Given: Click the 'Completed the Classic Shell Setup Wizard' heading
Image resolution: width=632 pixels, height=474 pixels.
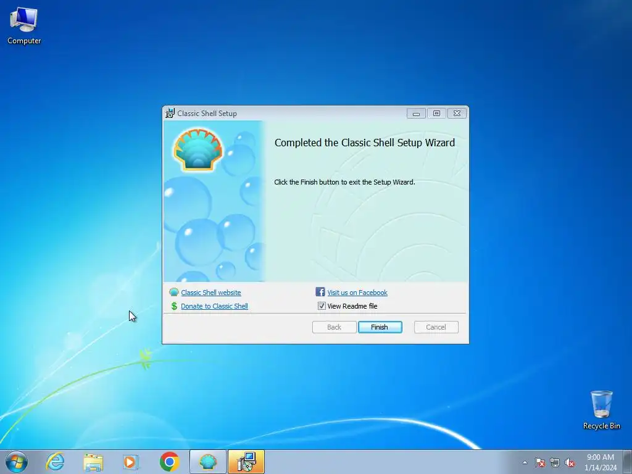Looking at the screenshot, I should 364,143.
